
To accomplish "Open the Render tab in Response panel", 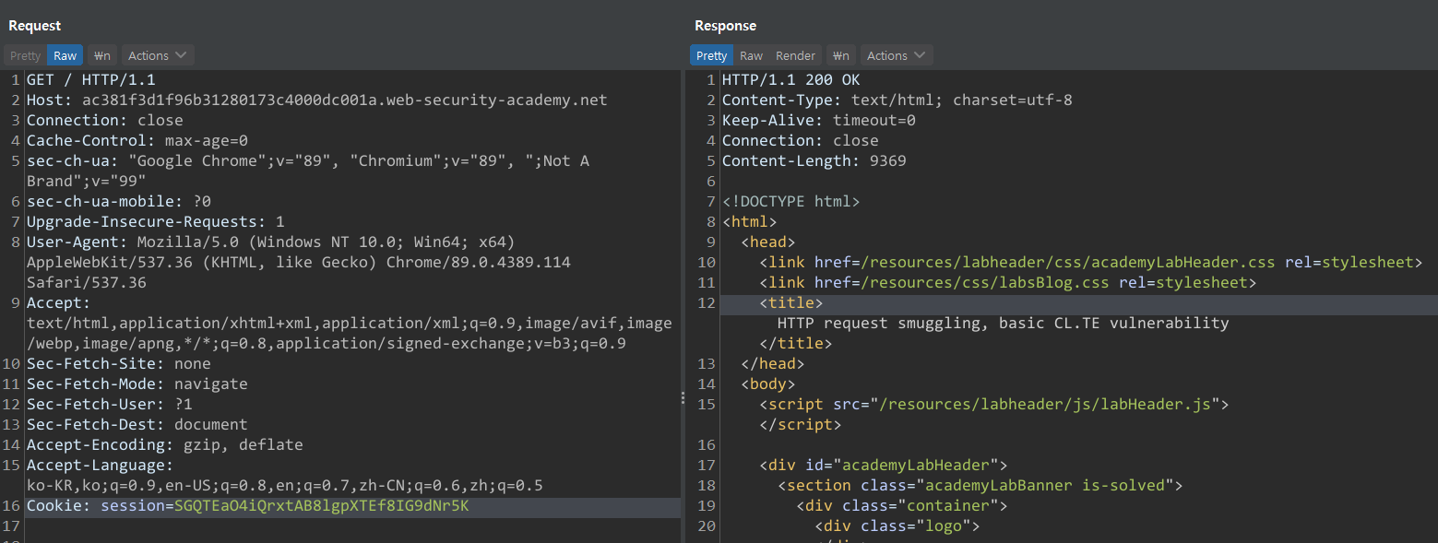I will pos(795,55).
